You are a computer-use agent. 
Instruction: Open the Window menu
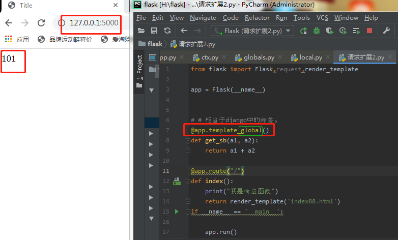click(x=346, y=18)
